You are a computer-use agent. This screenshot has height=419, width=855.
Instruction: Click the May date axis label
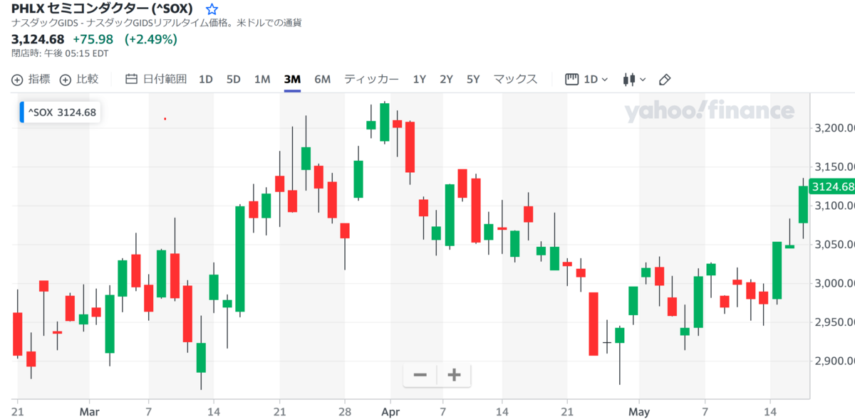[639, 412]
